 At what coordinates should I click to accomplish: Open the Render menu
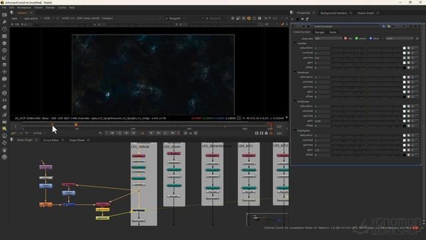pyautogui.click(x=50, y=7)
